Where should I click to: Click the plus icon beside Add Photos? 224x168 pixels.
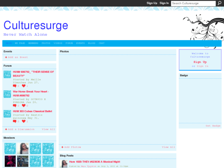coord(63,147)
